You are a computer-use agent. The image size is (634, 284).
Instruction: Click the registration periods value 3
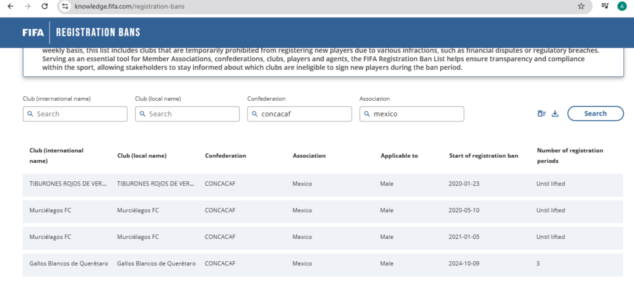(538, 264)
